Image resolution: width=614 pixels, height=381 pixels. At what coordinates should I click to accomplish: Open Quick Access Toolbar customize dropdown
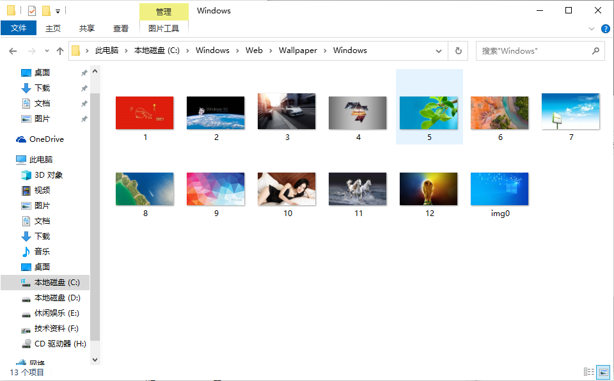click(58, 11)
